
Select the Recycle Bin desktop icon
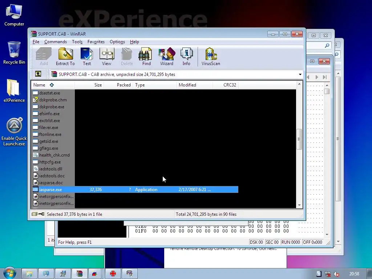click(14, 53)
